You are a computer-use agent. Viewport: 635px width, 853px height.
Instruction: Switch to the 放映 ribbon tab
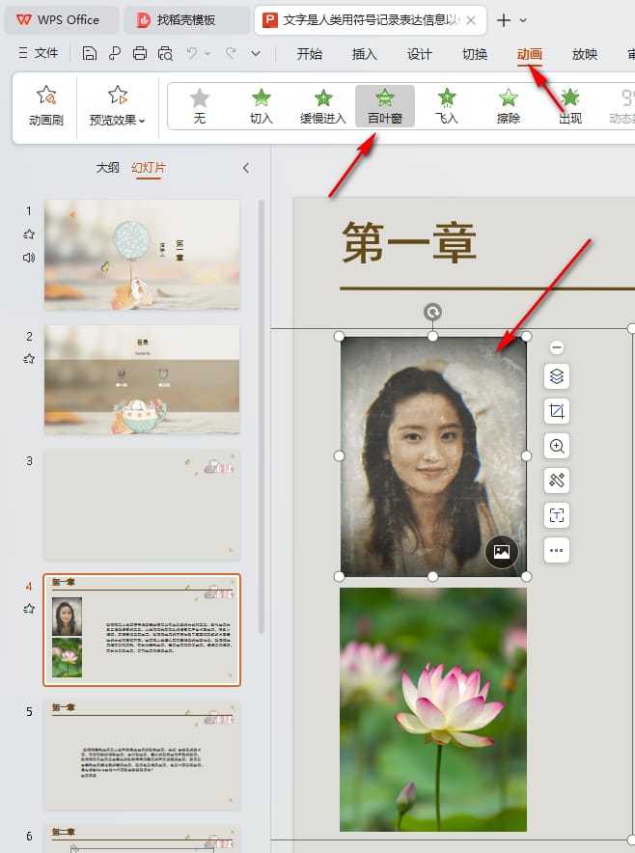pos(585,54)
